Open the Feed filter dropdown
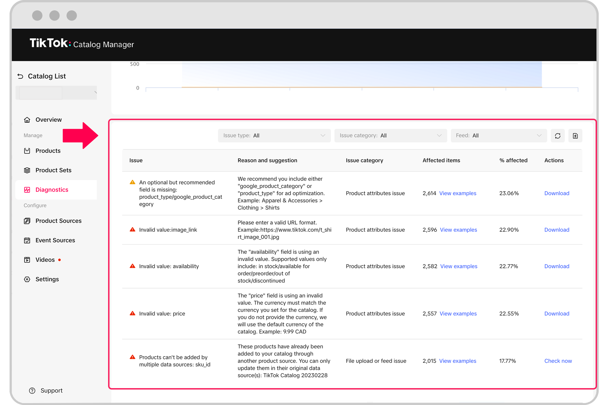The image size is (608, 405). click(x=499, y=136)
